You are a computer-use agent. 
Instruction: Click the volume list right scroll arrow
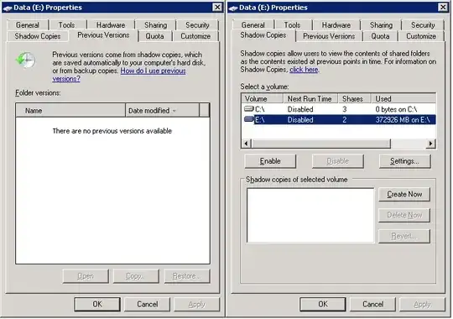[430, 144]
